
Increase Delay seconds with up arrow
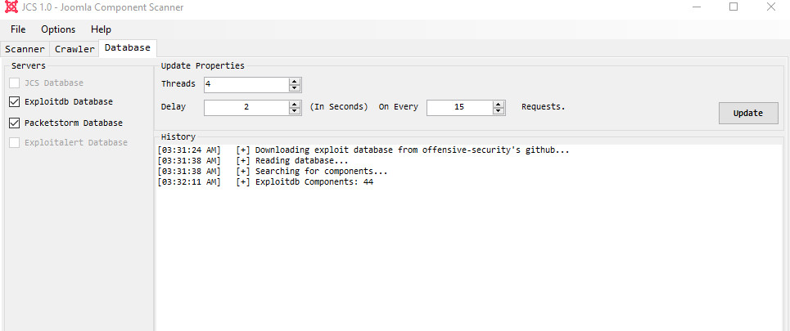coord(295,104)
